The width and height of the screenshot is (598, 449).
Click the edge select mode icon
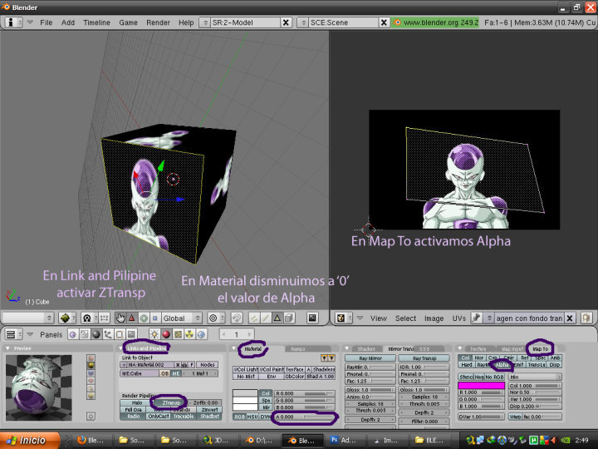coord(267,318)
